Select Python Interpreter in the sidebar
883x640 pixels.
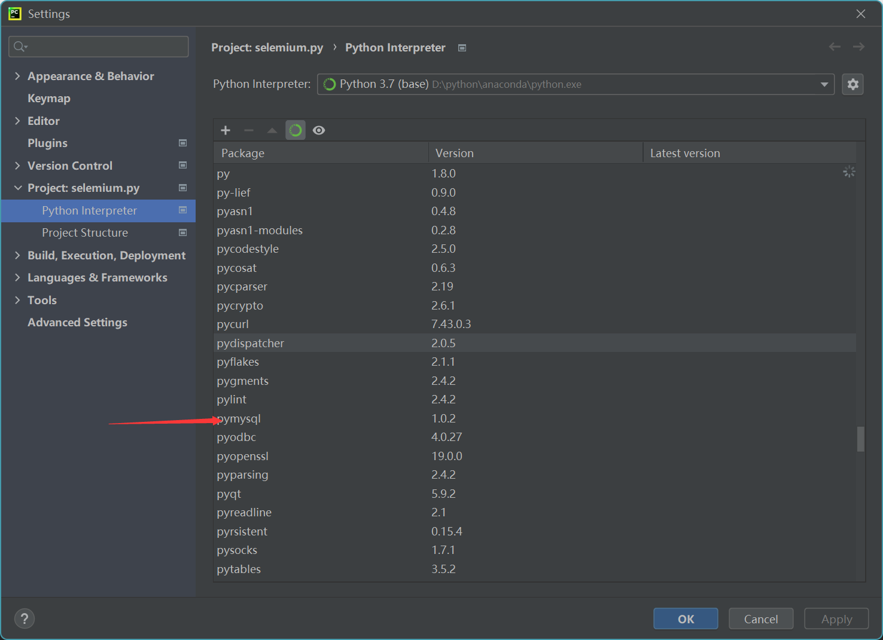99,210
